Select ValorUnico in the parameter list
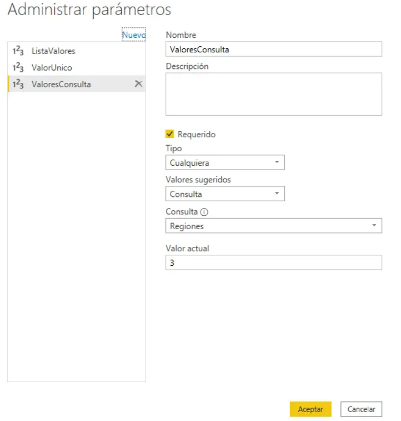Image resolution: width=401 pixels, height=421 pixels. [x=52, y=68]
